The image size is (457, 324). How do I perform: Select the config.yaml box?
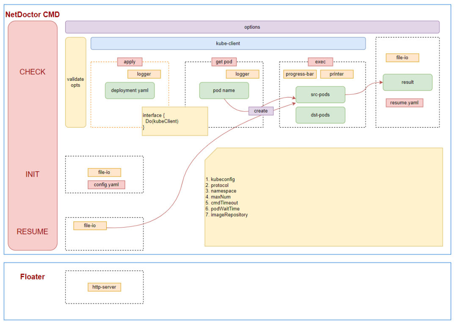pyautogui.click(x=106, y=185)
